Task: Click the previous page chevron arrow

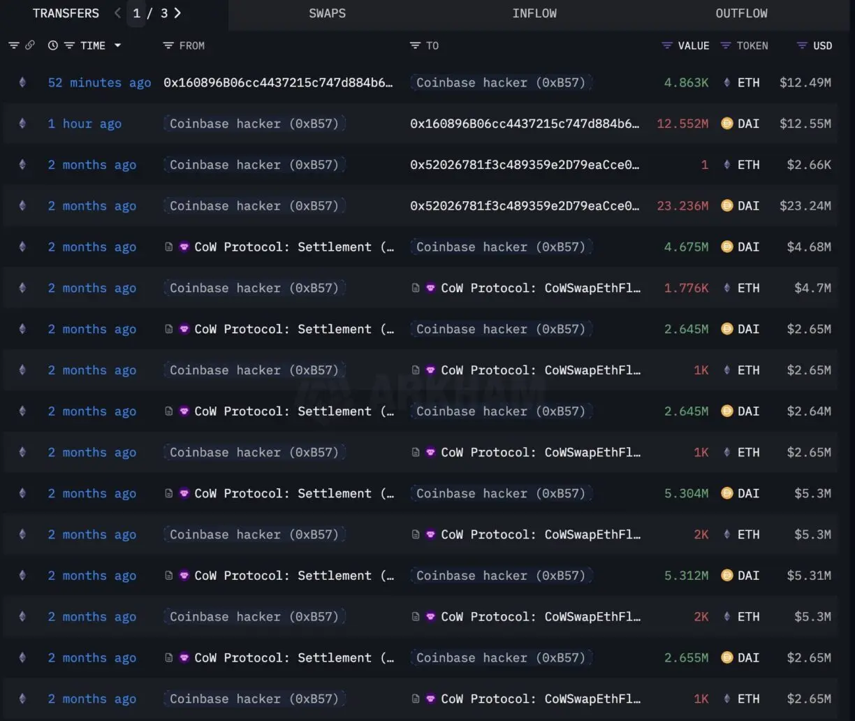Action: click(x=117, y=13)
